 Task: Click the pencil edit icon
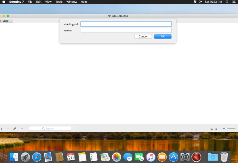coord(15,129)
